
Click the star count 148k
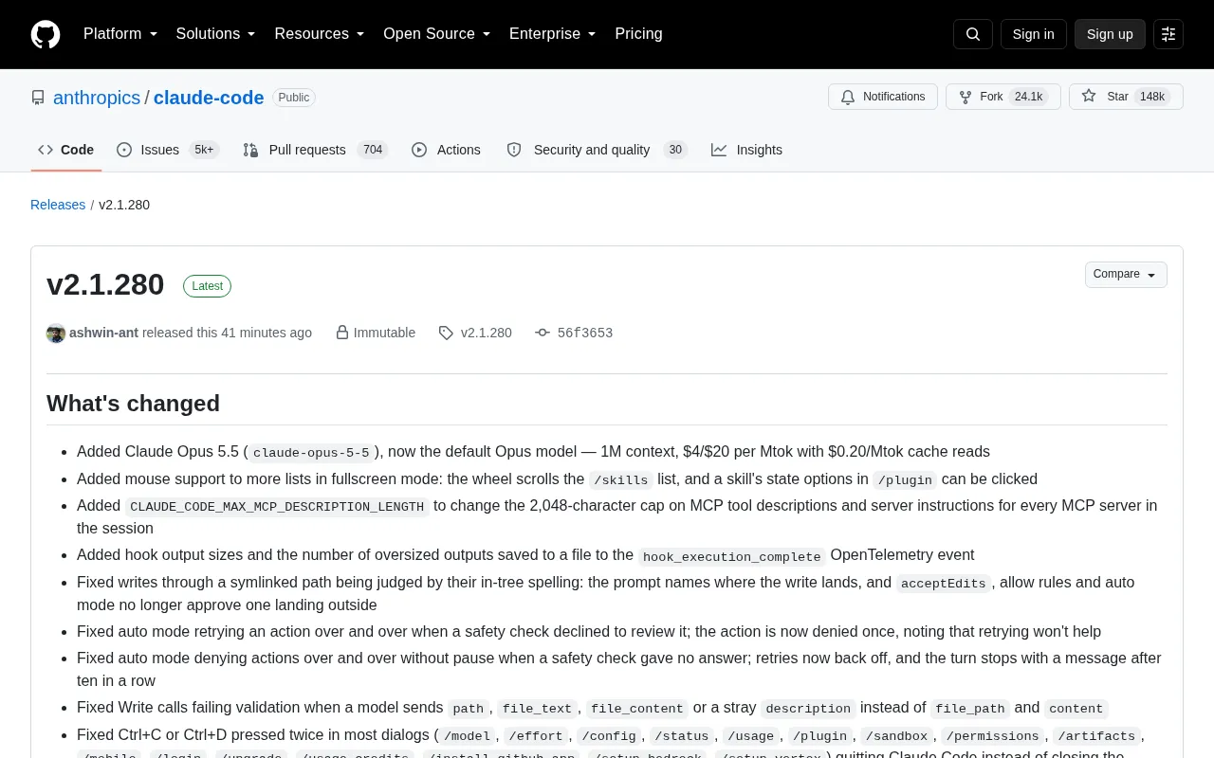(x=1152, y=97)
